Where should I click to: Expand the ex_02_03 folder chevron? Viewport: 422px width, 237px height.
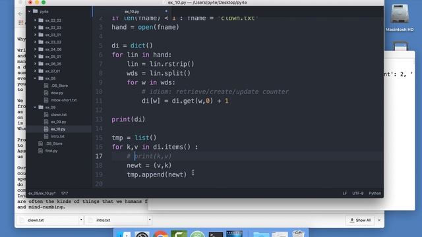click(35, 28)
